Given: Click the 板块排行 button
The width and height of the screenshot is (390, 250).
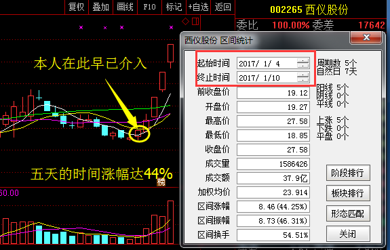Looking at the screenshot, I should 348,193.
